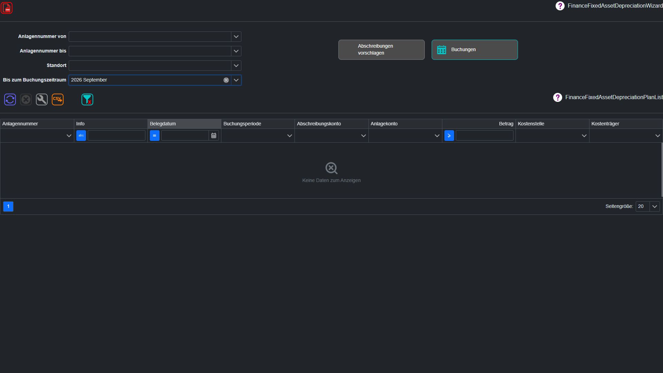Image resolution: width=663 pixels, height=373 pixels.
Task: Clear the '2026 September' value with X
Action: click(226, 80)
